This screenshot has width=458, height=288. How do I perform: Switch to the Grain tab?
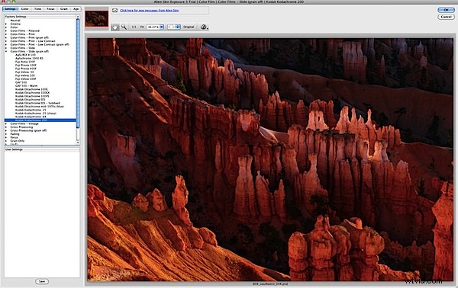(64, 9)
